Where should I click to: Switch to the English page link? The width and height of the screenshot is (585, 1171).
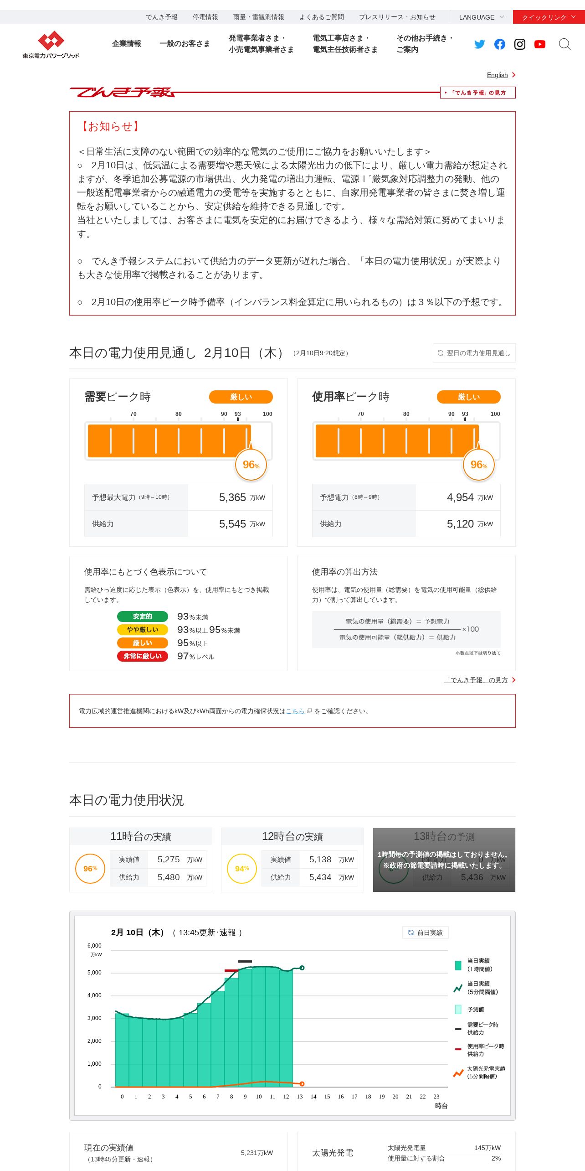click(x=497, y=75)
